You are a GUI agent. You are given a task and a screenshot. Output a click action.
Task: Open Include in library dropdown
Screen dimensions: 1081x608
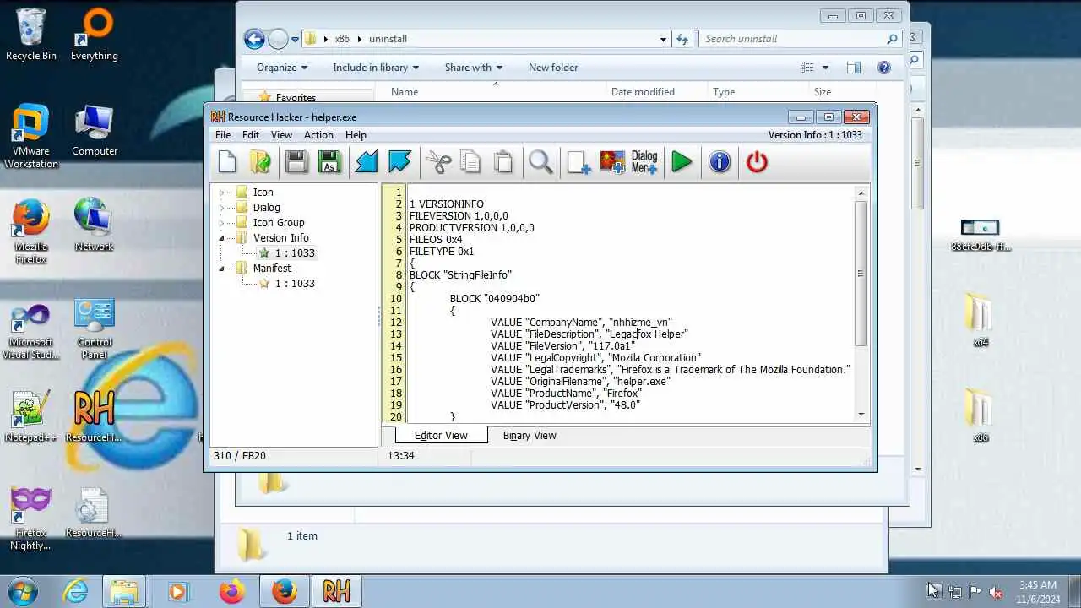377,68
